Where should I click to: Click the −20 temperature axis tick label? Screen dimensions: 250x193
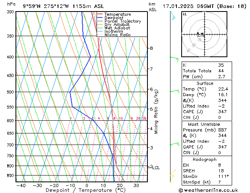click(x=54, y=185)
